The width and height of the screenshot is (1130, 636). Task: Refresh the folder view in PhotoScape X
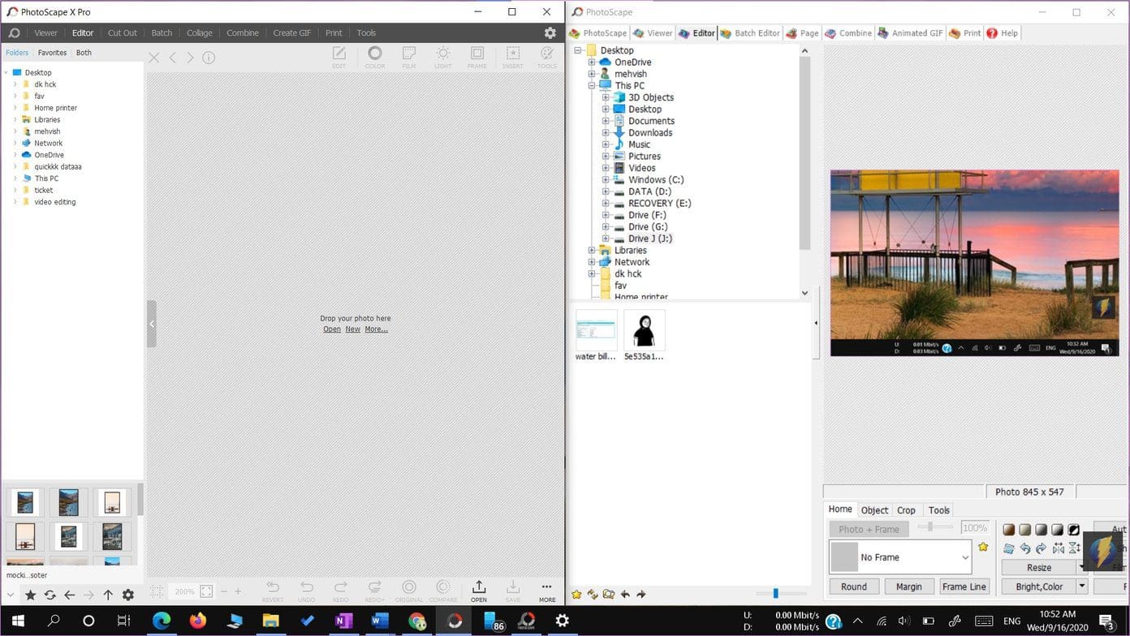point(50,595)
